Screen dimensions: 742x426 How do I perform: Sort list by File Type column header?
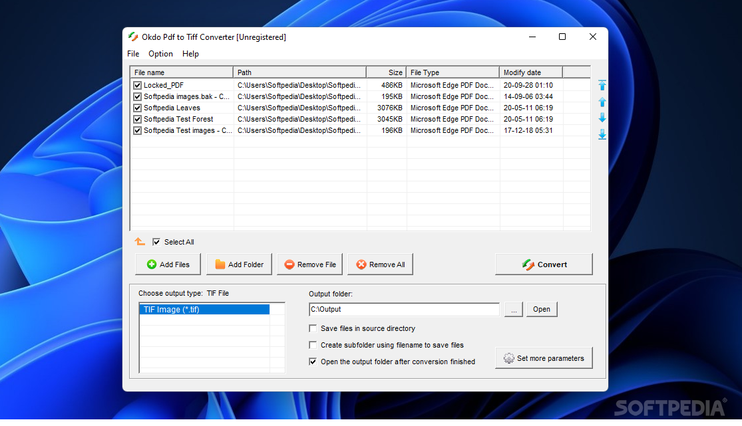453,72
